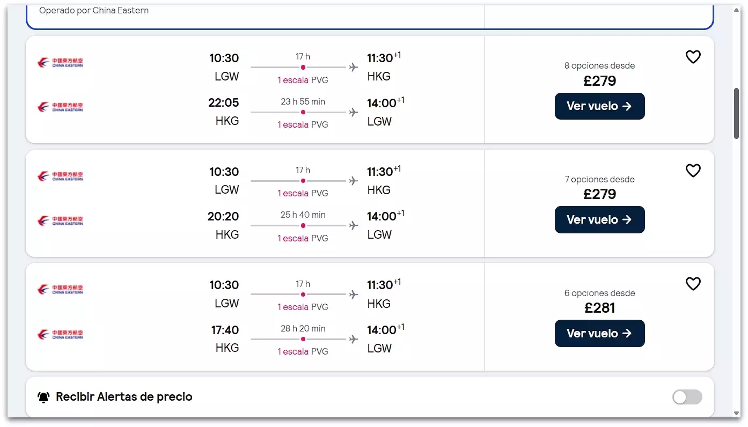Viewport: 748px width, 427px height.
Task: Click the 1 escala link on the 25 h 40 min flight
Action: click(x=293, y=238)
